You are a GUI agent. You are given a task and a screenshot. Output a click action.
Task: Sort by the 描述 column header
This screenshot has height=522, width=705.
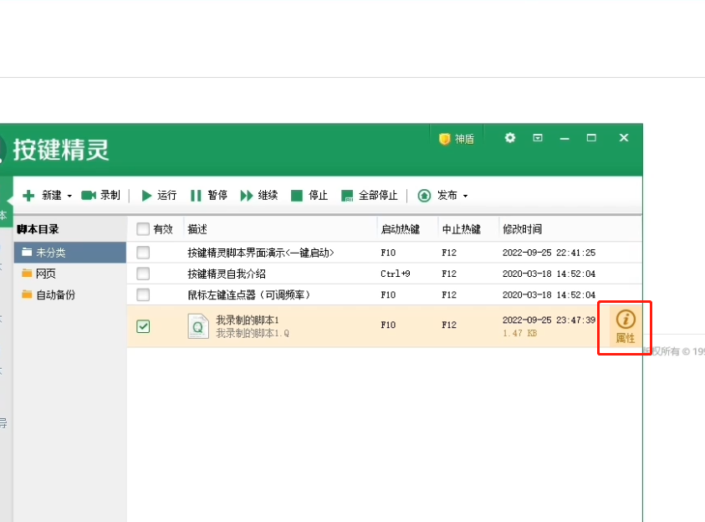tap(197, 229)
